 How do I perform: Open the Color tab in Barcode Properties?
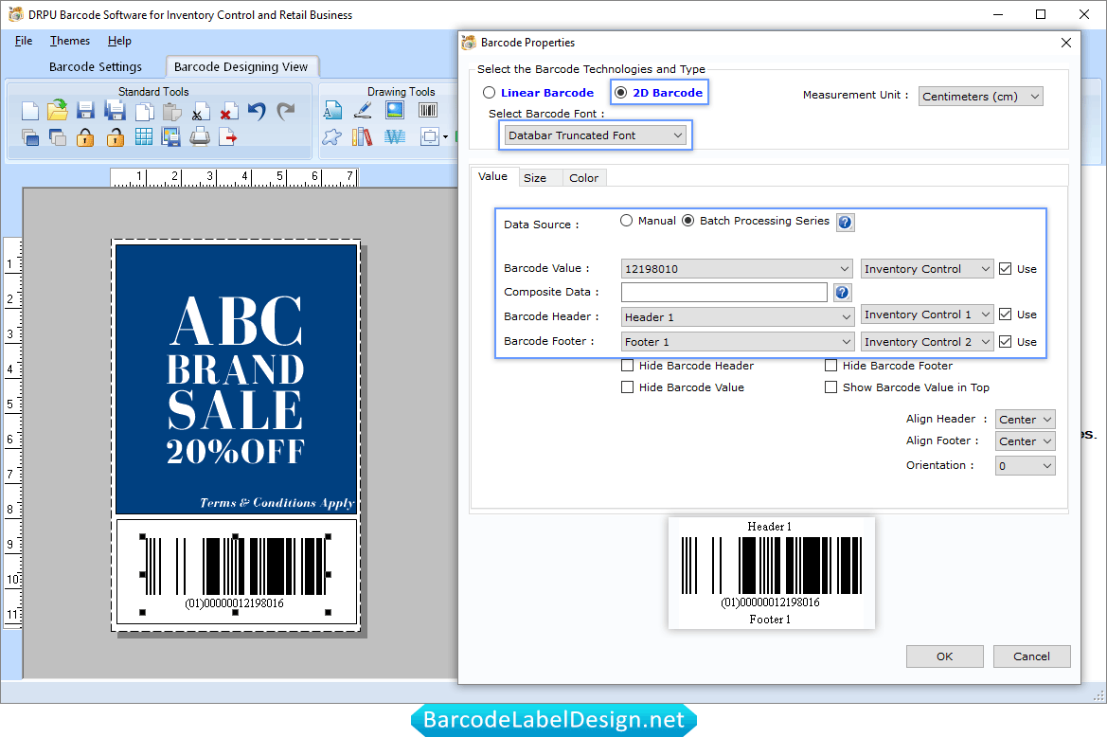tap(584, 178)
